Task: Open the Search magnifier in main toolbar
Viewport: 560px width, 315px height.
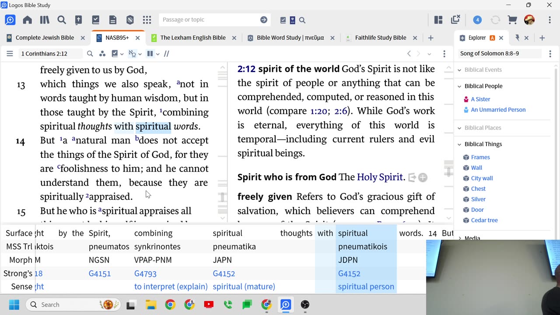Action: 62,20
